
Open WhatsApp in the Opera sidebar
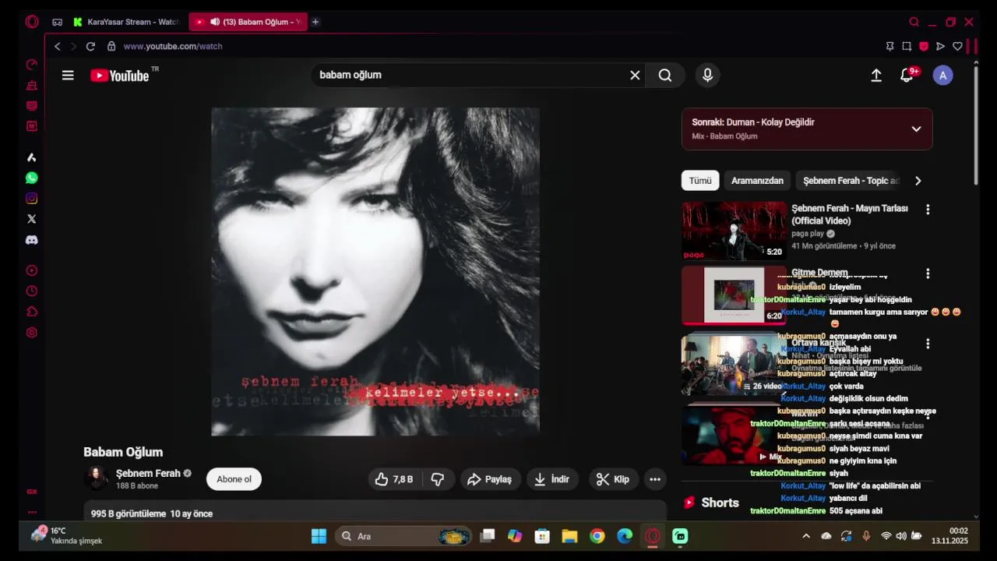(x=32, y=178)
